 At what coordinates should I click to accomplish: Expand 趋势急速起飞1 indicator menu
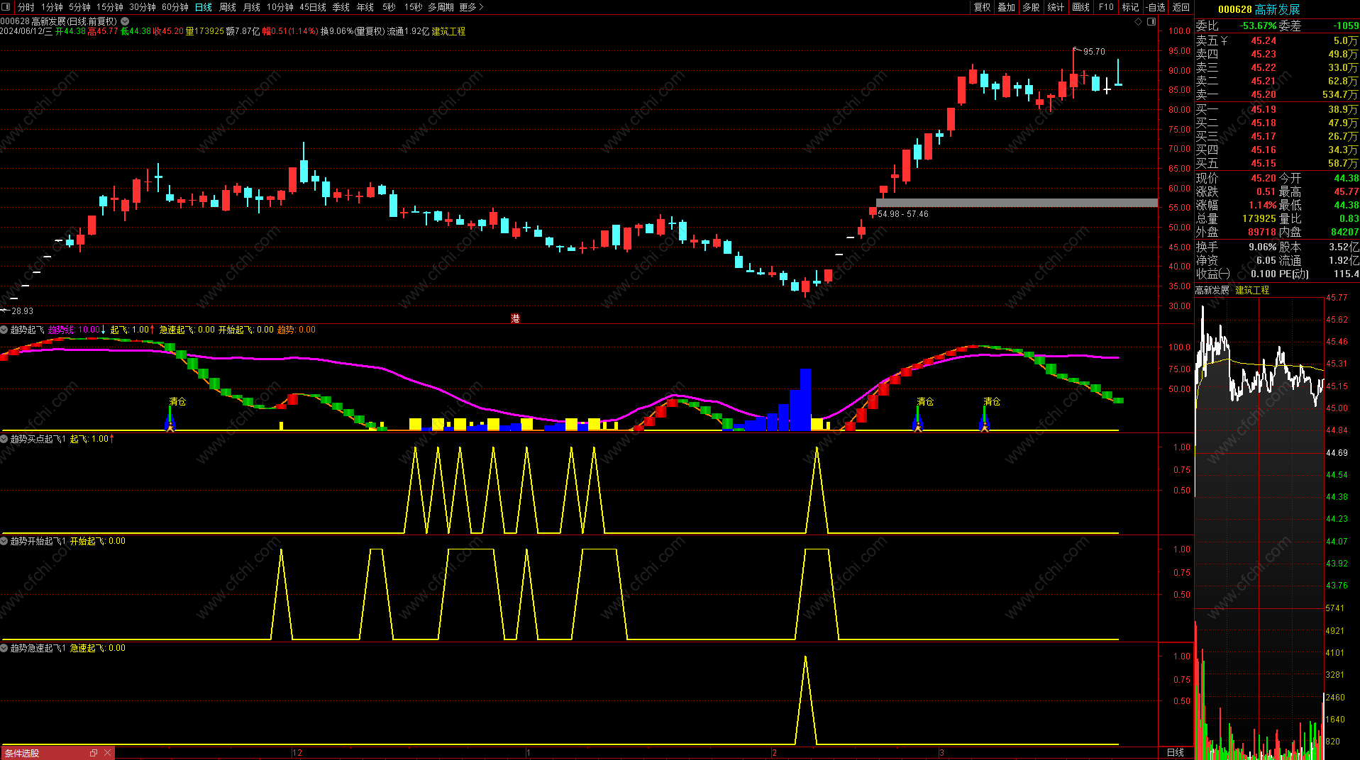click(4, 648)
